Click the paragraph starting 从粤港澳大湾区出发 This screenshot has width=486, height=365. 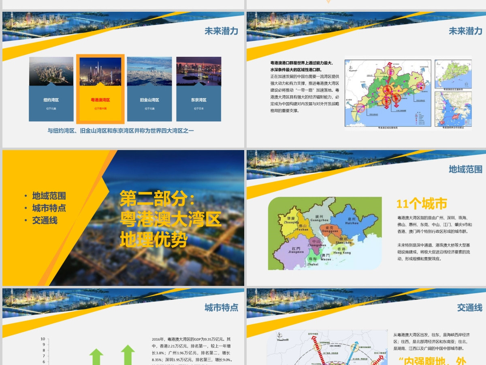click(x=431, y=341)
